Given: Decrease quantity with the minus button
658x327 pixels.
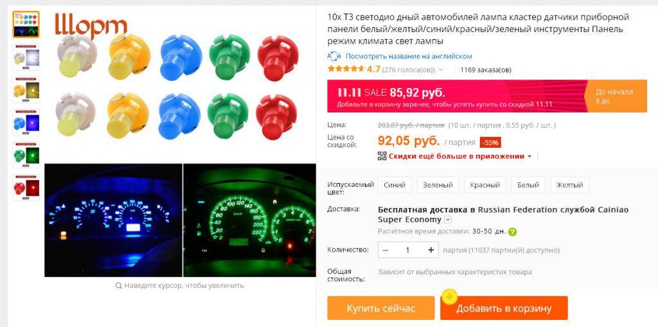Looking at the screenshot, I should [x=386, y=250].
